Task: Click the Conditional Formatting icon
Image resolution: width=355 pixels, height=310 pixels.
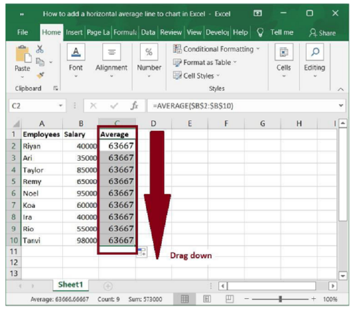Action: tap(177, 49)
